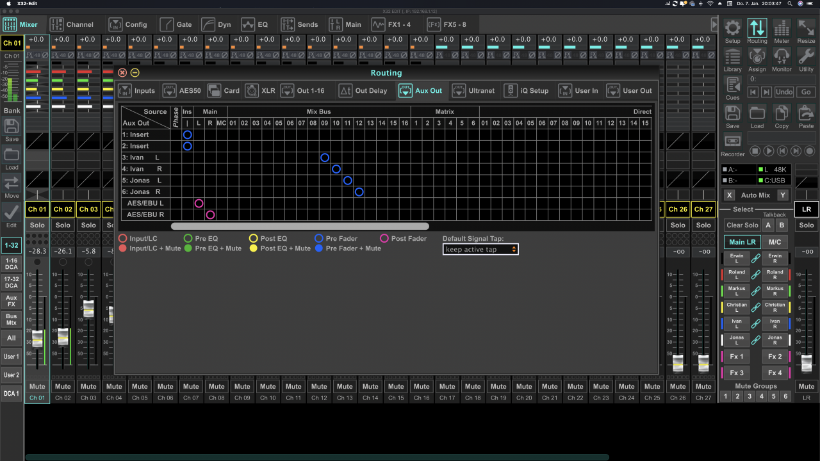The width and height of the screenshot is (820, 461).
Task: Mute channel Ch 12
Action: point(319,387)
